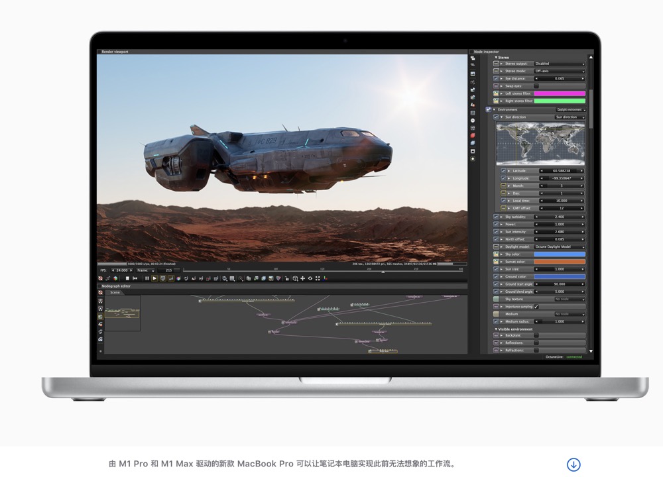663x477 pixels.
Task: Open the Frame dropdown beside FPS
Action: 145,270
